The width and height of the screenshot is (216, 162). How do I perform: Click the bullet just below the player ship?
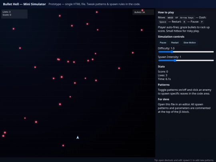[x=63, y=146]
